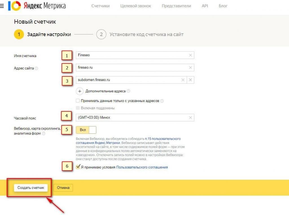Open help hint next to Адрес сайта

(36, 68)
